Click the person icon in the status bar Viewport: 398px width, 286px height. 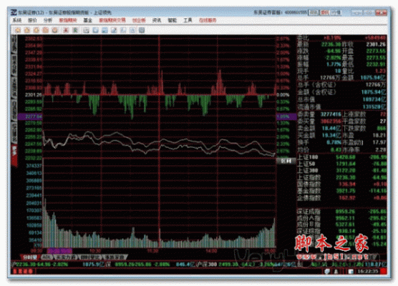point(336,272)
